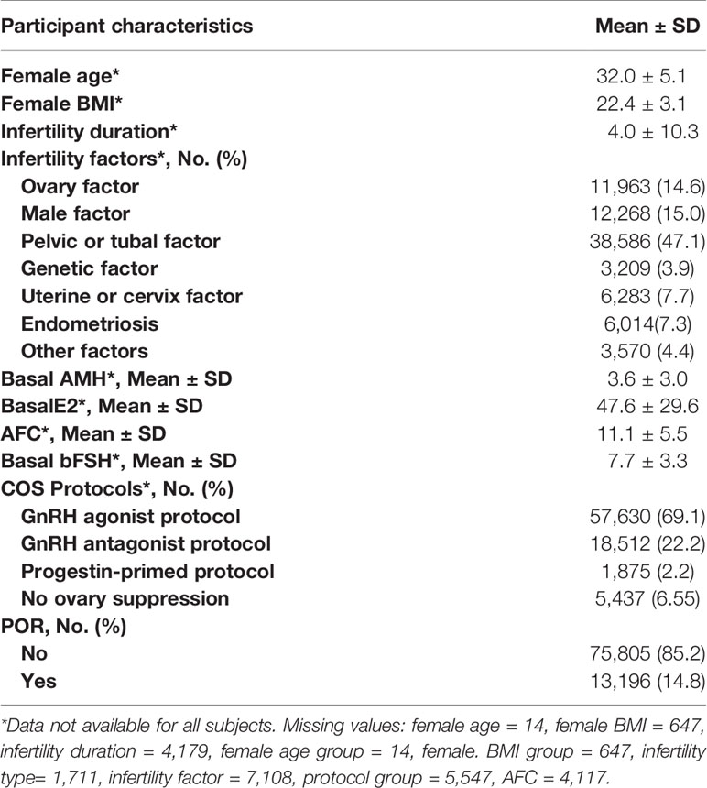The image size is (707, 788).
Task: Click the GnRH agonist protocol label
Action: (131, 517)
